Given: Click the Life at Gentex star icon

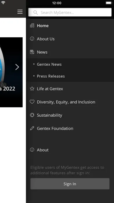Looking at the screenshot, I should [x=32, y=89].
